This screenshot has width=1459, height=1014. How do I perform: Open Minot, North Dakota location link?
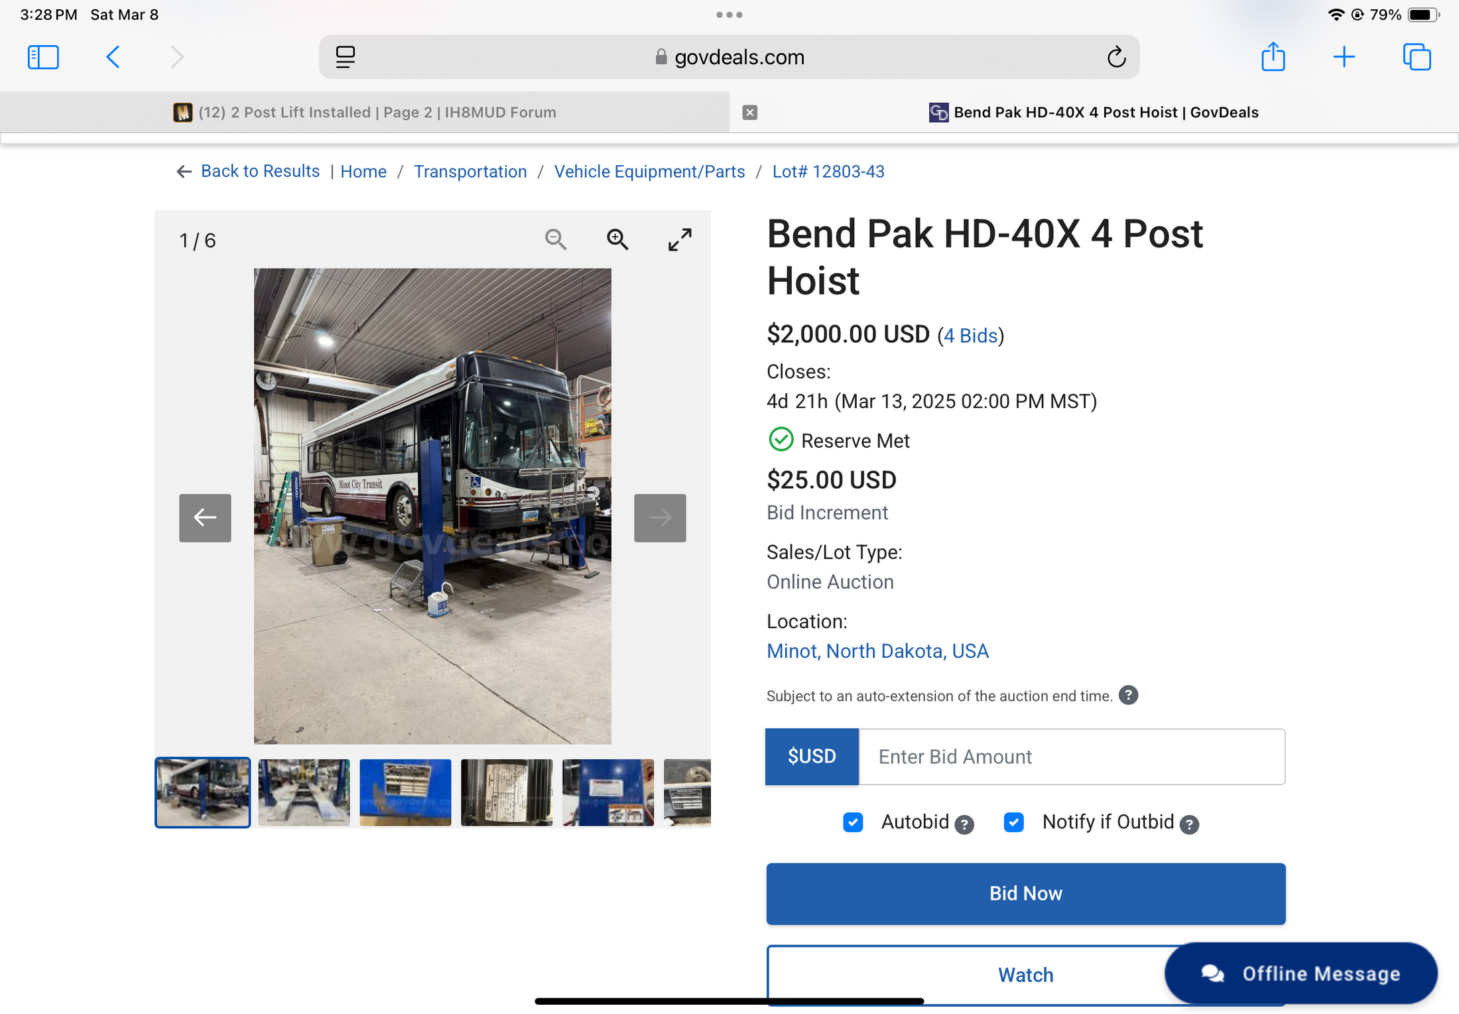pyautogui.click(x=877, y=651)
